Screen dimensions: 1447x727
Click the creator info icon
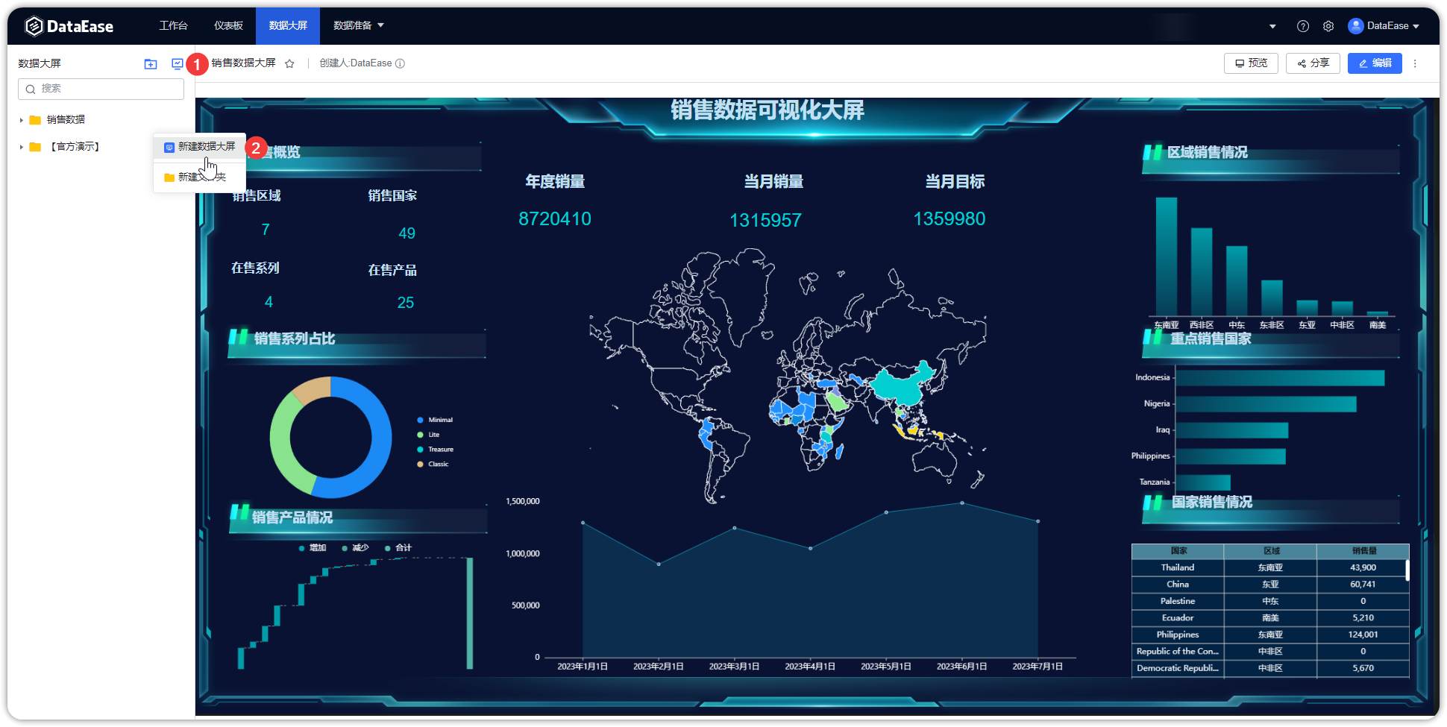(400, 63)
